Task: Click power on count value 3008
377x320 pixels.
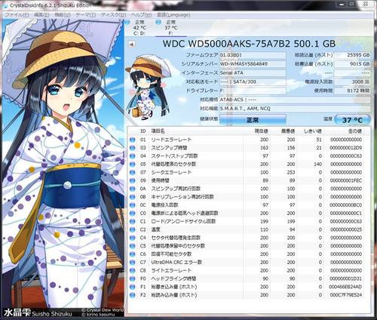Action: point(352,82)
